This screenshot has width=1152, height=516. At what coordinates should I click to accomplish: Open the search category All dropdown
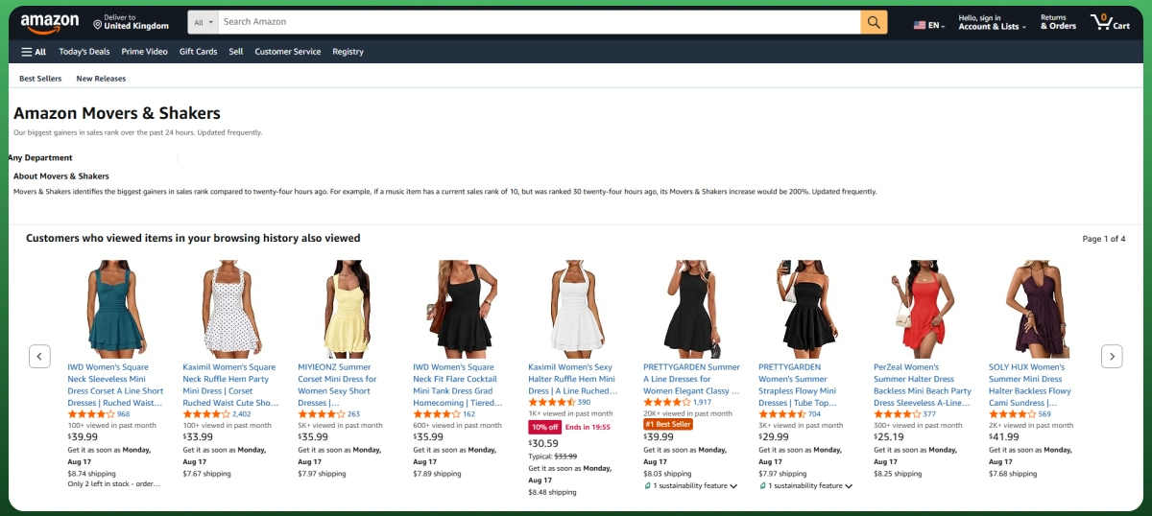tap(203, 22)
